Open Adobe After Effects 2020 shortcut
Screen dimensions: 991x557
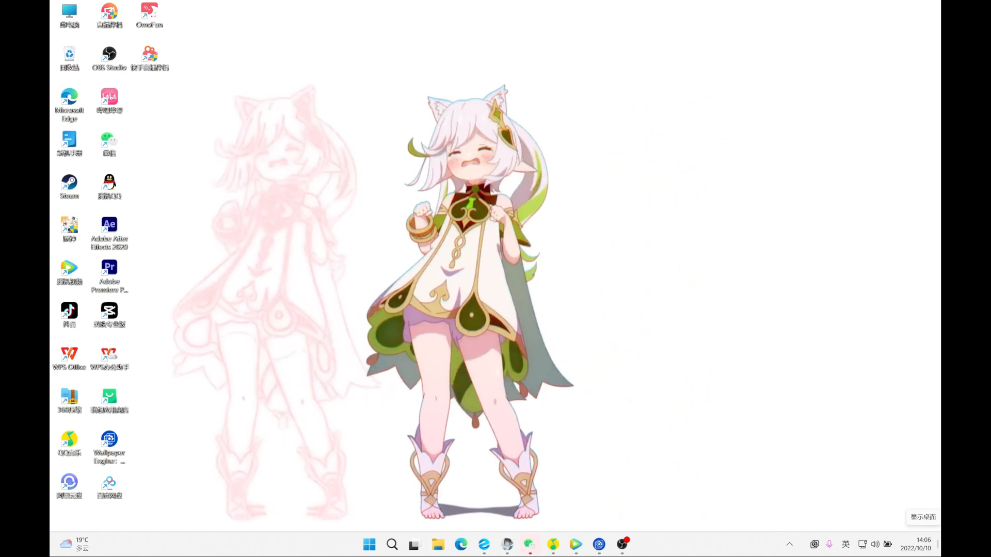(109, 234)
